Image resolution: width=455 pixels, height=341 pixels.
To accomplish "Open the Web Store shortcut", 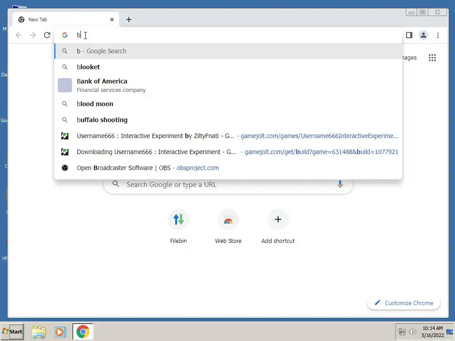I will click(228, 227).
